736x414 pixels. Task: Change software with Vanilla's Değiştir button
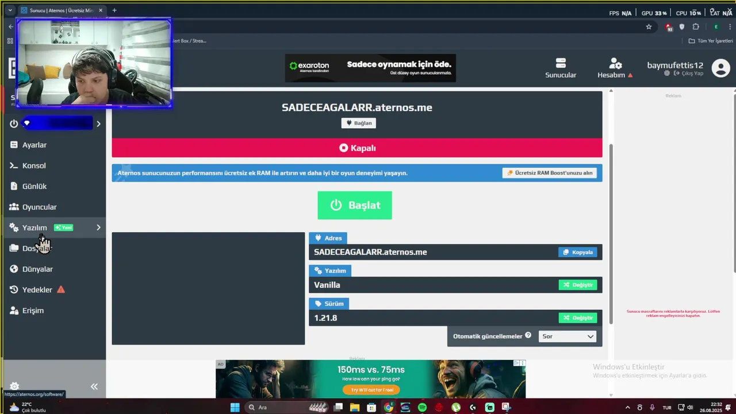(x=578, y=285)
